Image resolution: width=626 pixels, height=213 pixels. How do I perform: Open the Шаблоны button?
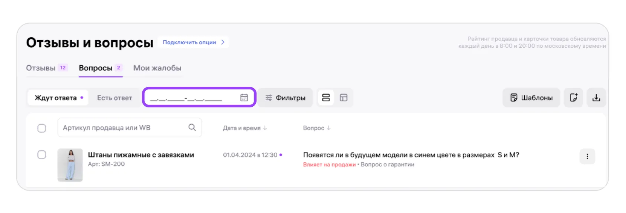pos(531,98)
